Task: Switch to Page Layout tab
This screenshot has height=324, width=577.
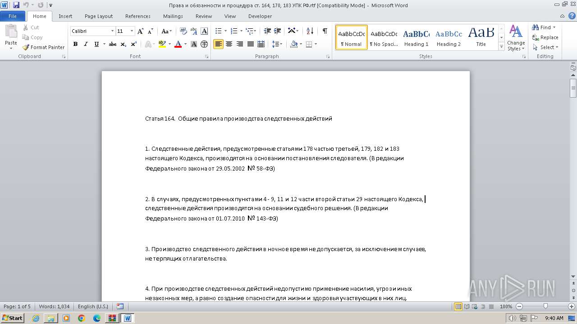Action: (99, 16)
